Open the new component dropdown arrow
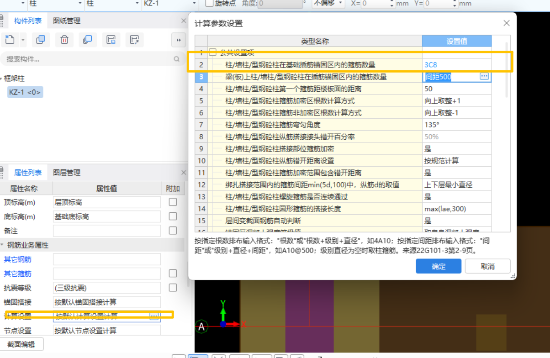The width and height of the screenshot is (550, 358). pos(23,40)
